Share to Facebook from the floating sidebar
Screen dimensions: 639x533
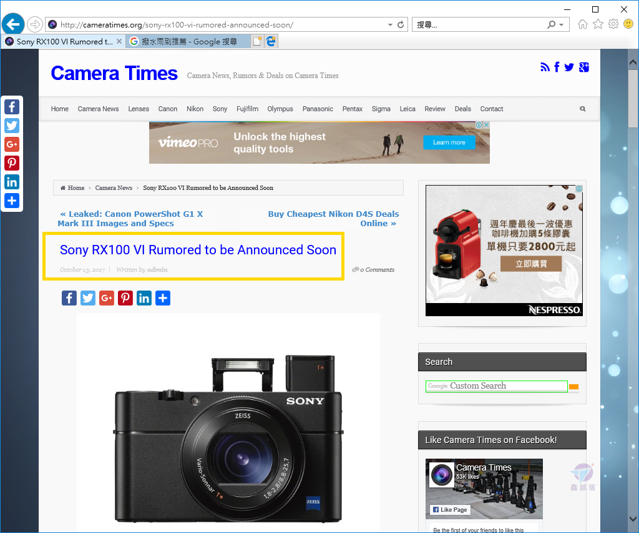click(12, 107)
